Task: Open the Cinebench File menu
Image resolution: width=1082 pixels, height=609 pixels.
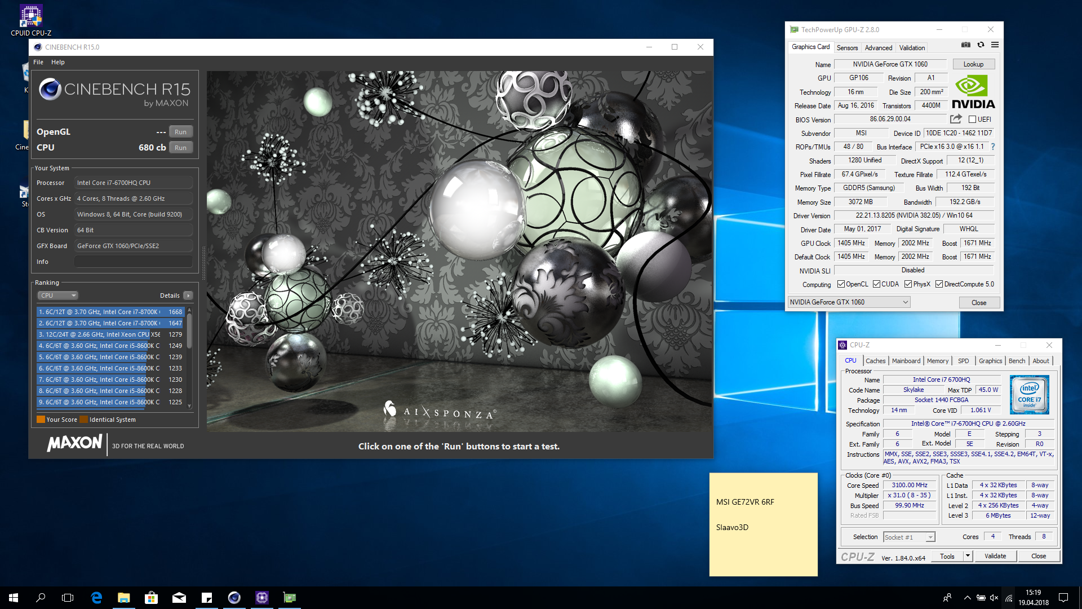Action: 38,62
